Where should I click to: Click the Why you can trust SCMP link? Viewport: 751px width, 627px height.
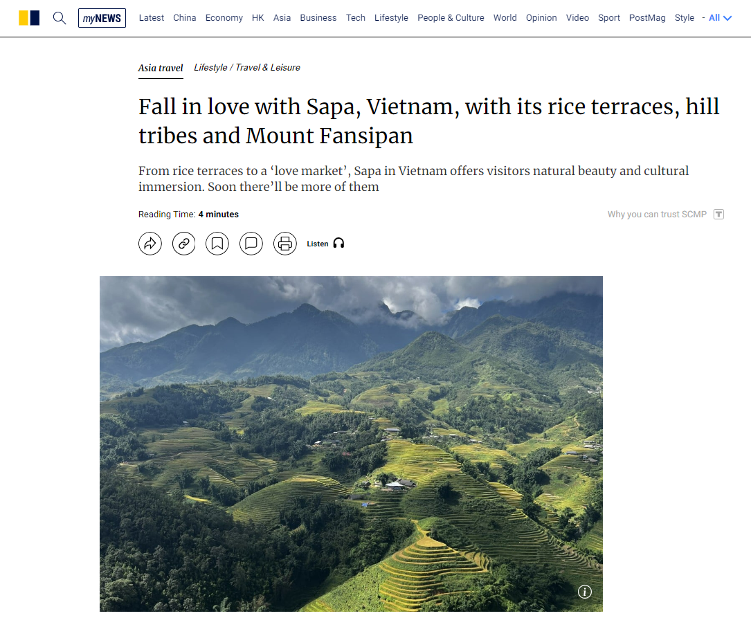pyautogui.click(x=657, y=215)
